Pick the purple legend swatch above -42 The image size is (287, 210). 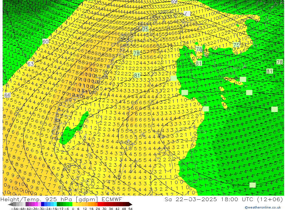coord(27,204)
